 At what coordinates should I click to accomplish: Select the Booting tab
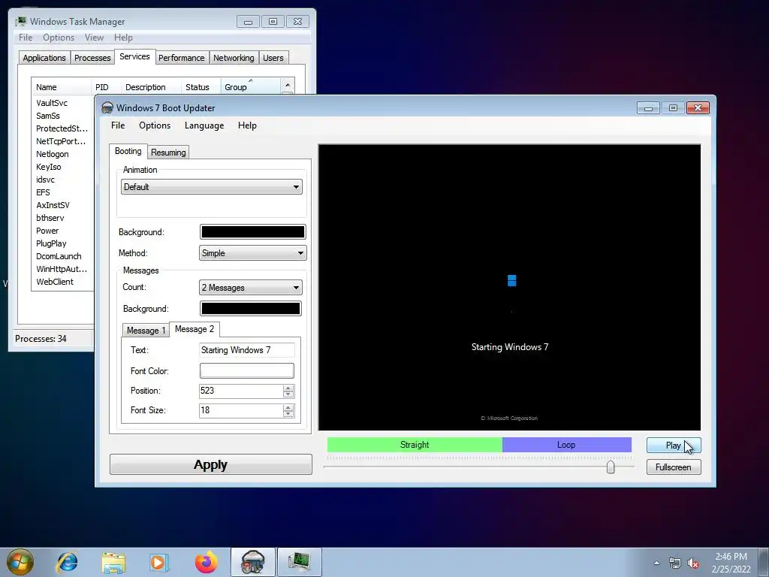(x=128, y=151)
